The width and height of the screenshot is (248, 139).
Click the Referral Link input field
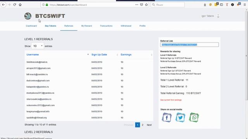tap(189, 45)
